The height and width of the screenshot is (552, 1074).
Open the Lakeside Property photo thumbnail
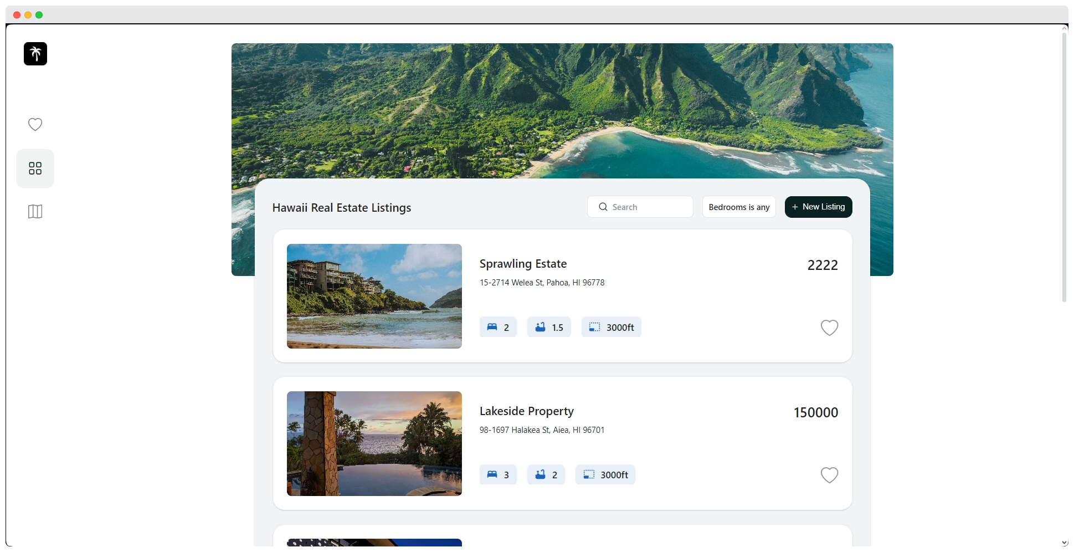(x=374, y=443)
